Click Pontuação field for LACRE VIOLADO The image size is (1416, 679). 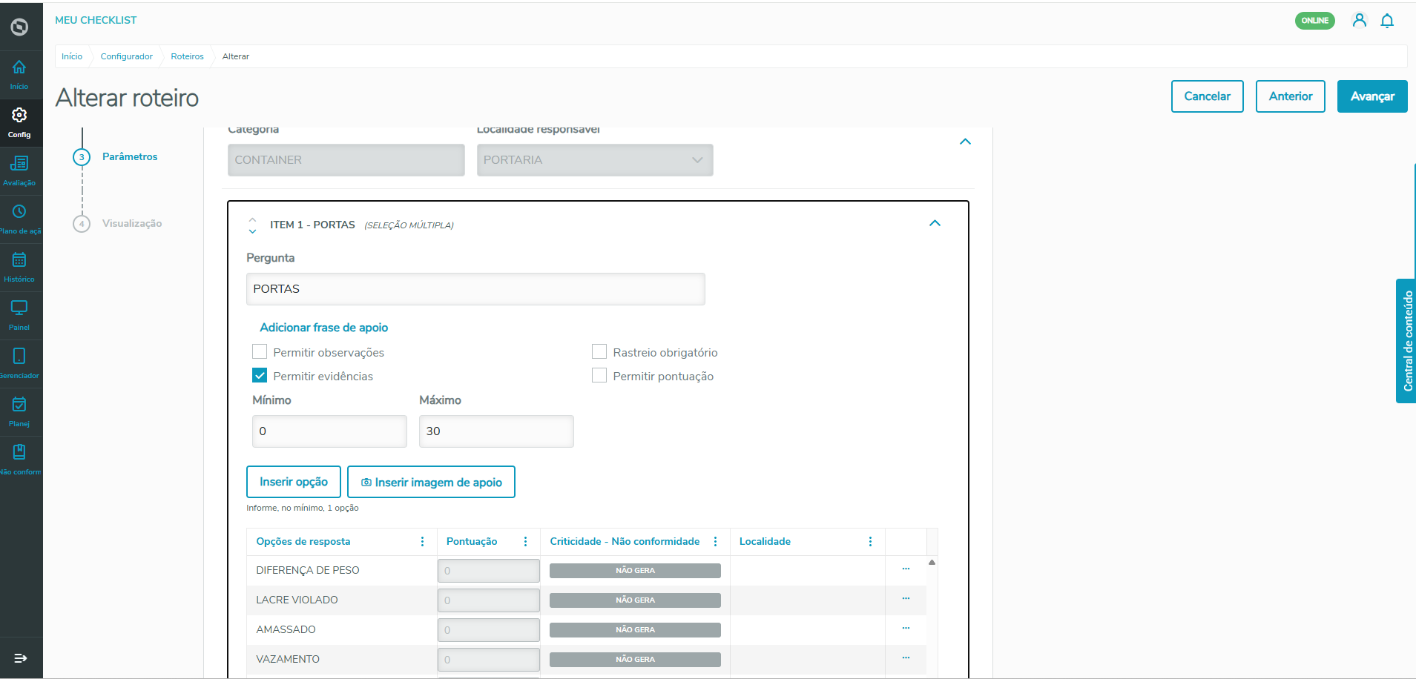(x=489, y=600)
